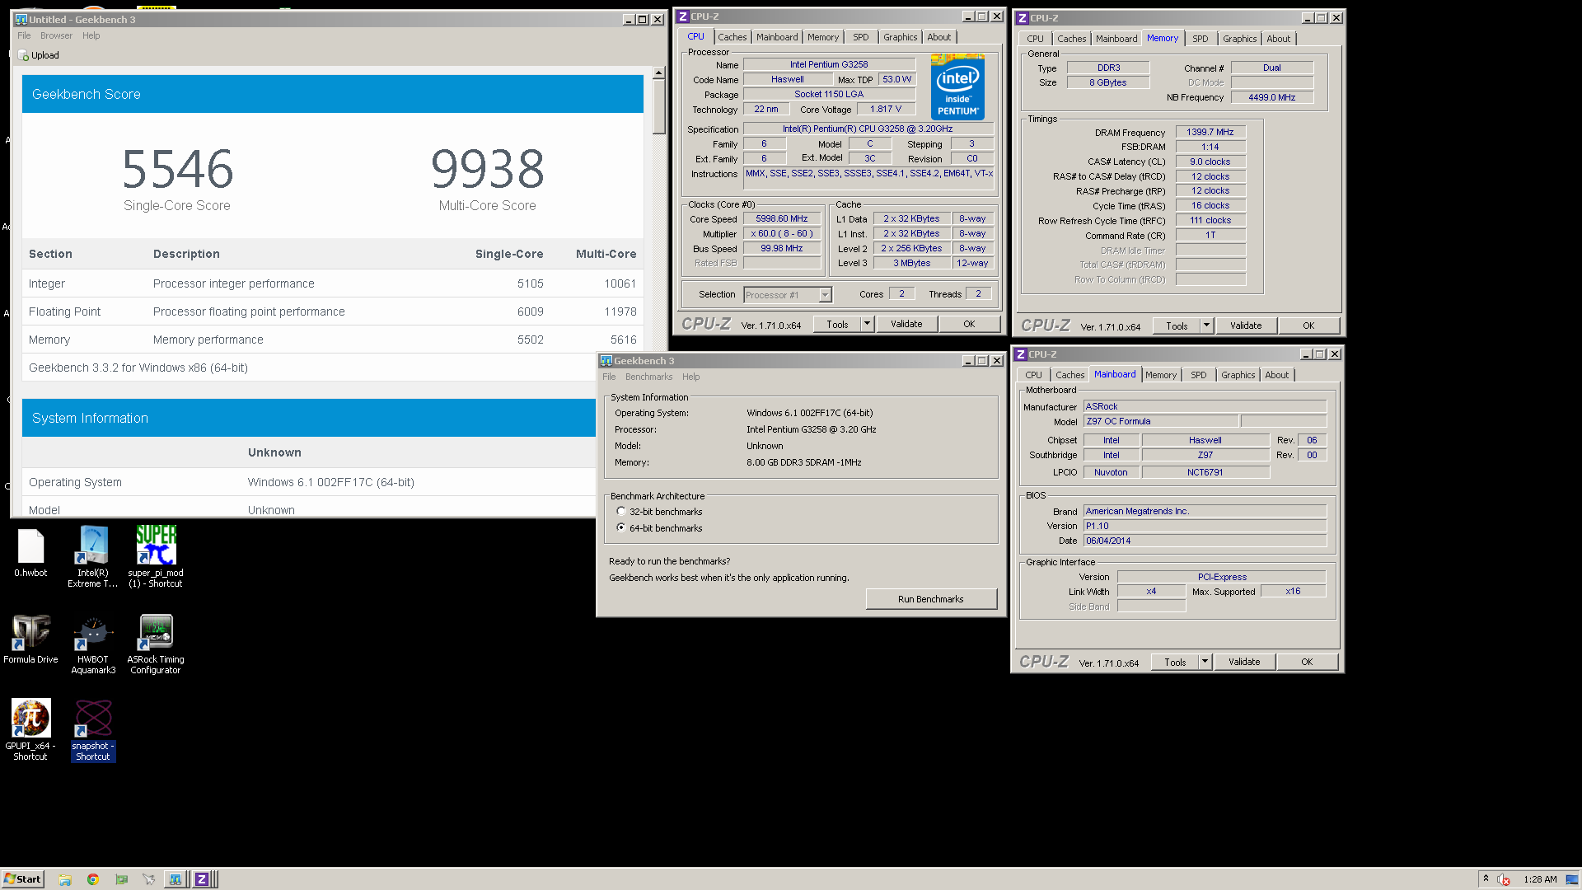
Task: Click Geekbench 3 small window title icon
Action: click(606, 361)
